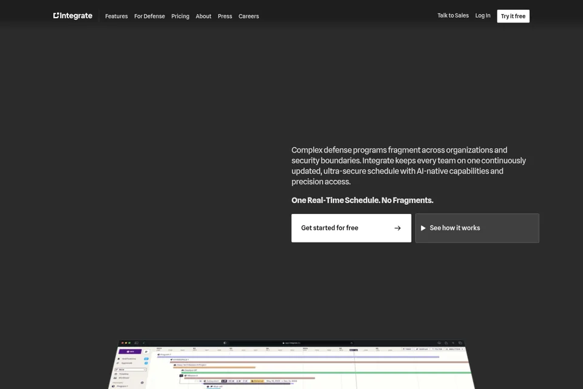The height and width of the screenshot is (389, 583).
Task: Open the Press page
Action: 225,16
